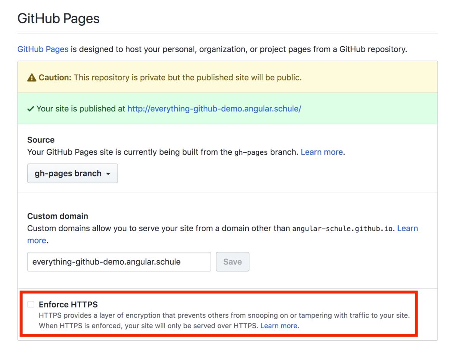The width and height of the screenshot is (460, 353).
Task: Toggle the Enforce HTTPS checkbox
Action: click(31, 305)
